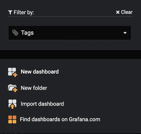Expand the Tags dropdown caret
The width and height of the screenshot is (141, 134).
tap(125, 33)
